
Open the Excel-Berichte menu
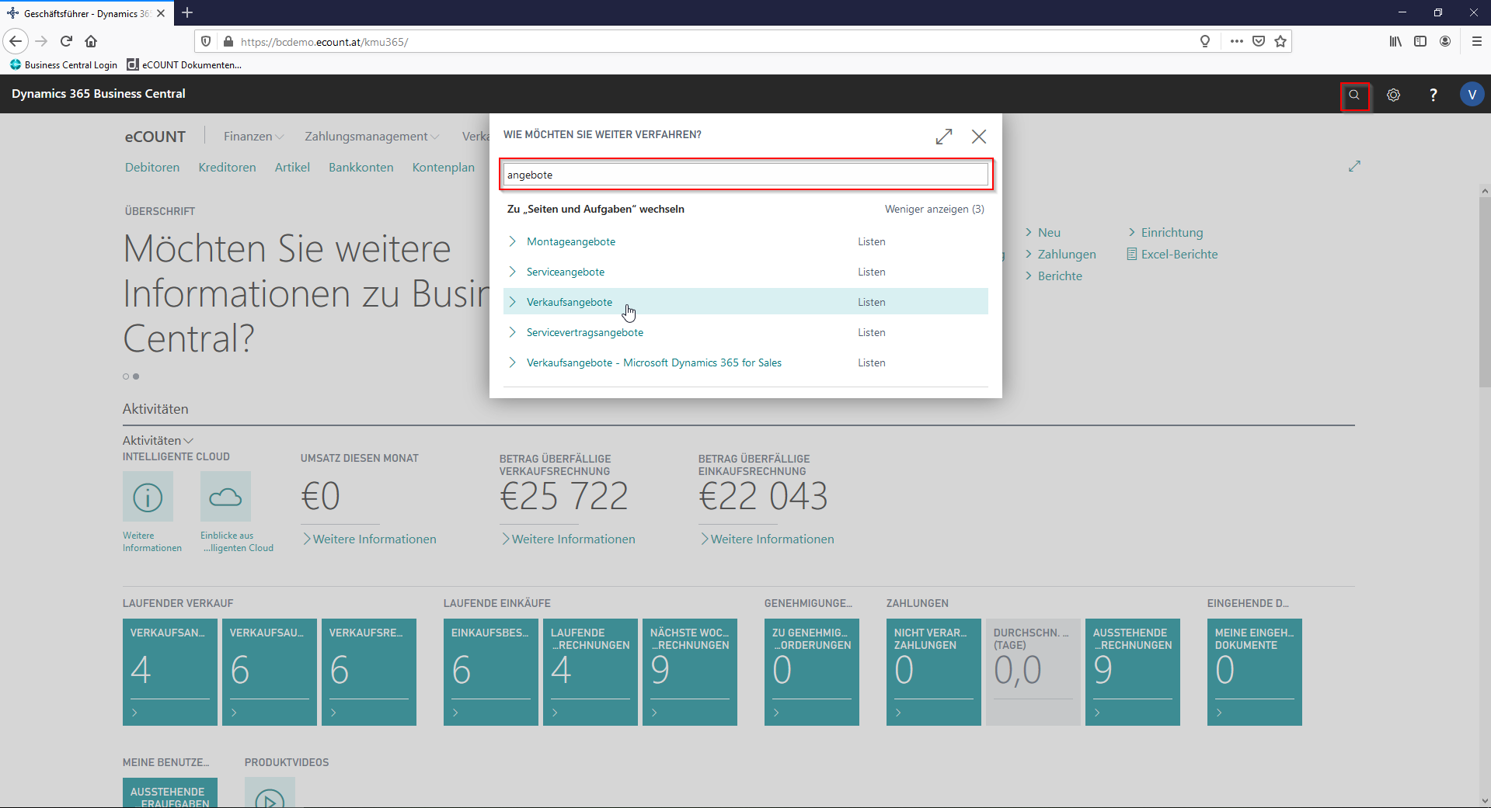pos(1172,254)
